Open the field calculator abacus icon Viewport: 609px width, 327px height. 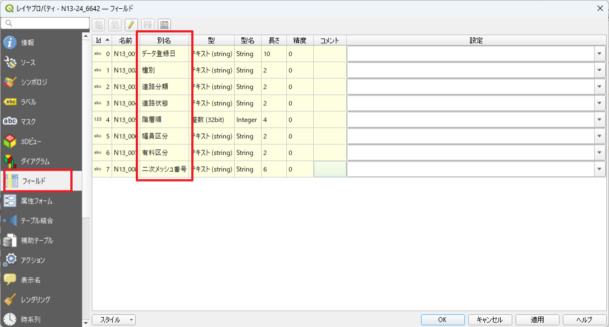[x=164, y=25]
